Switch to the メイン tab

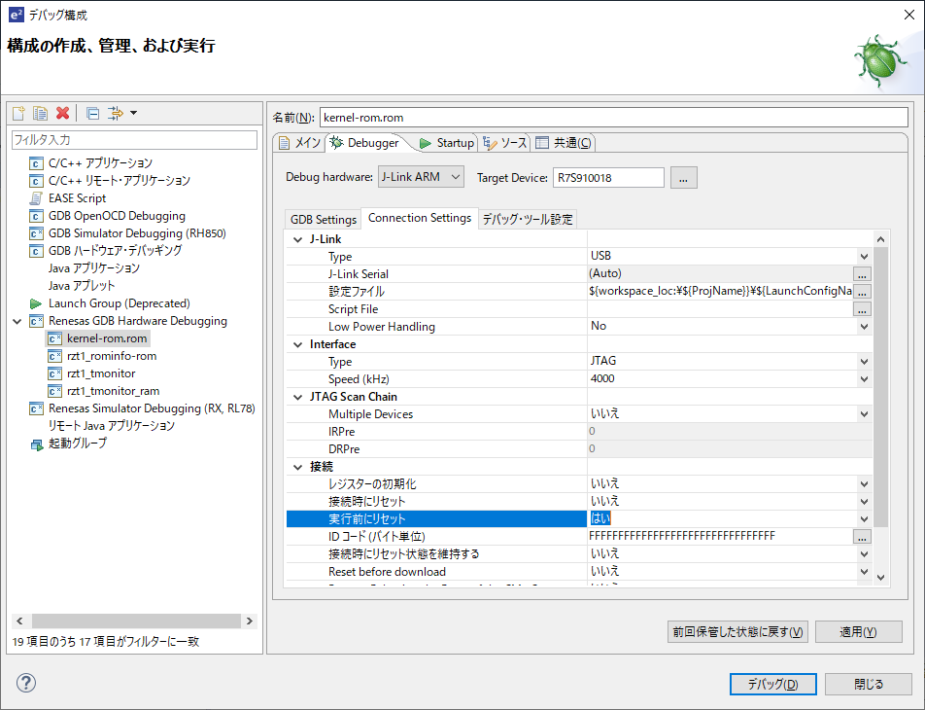(x=299, y=143)
